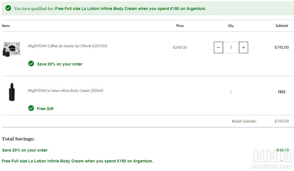Click the banner's Free Full size offer text

(131, 9)
